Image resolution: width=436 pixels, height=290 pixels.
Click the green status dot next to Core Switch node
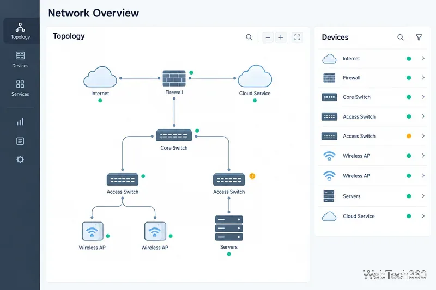coord(197,131)
